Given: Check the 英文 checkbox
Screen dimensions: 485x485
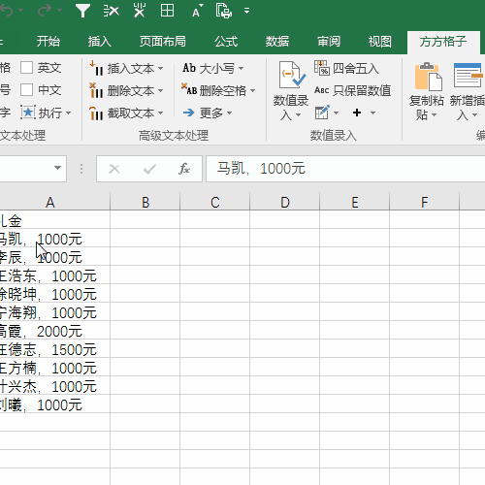Looking at the screenshot, I should pos(26,68).
